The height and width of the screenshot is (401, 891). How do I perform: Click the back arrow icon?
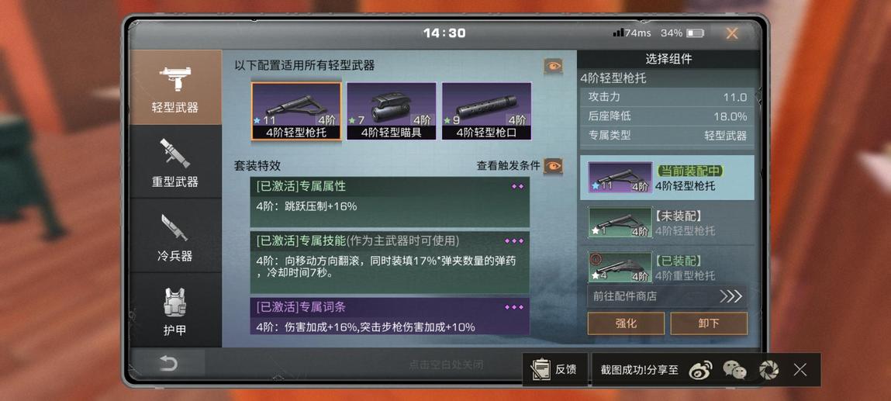[168, 363]
